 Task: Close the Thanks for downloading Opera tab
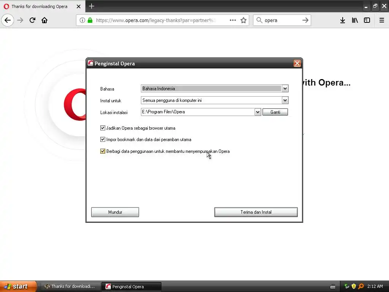coord(79,6)
